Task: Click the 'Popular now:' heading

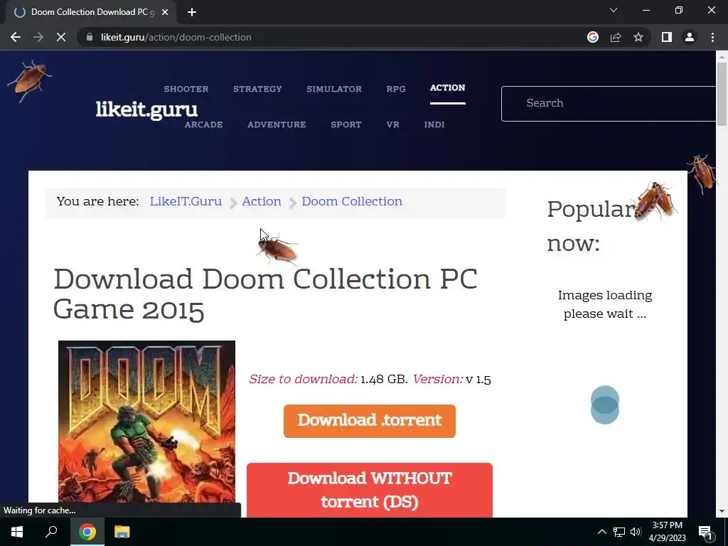Action: (591, 226)
